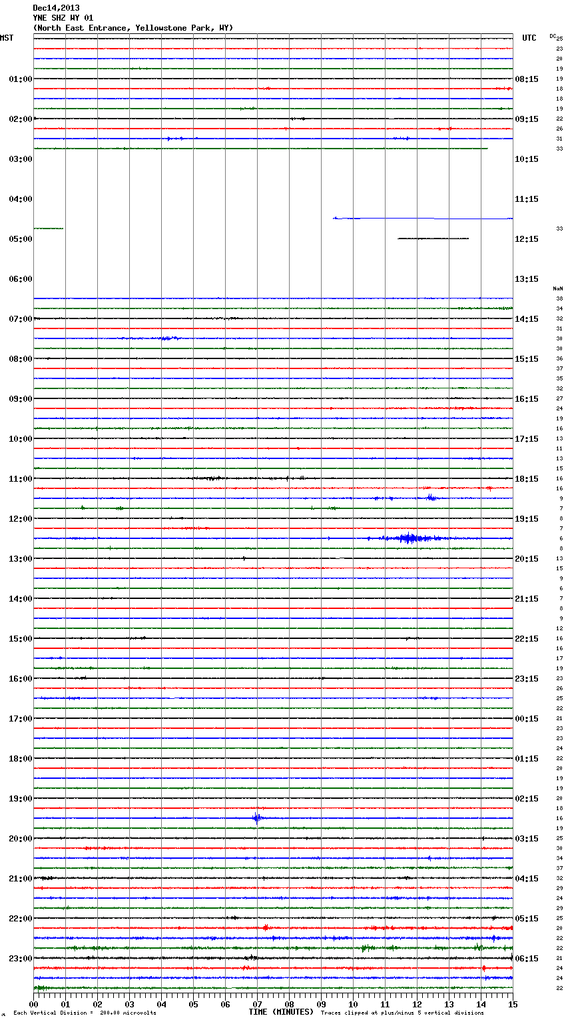566x1022 pixels.
Task: Click the 17:15 UTC time label
Action: [527, 439]
